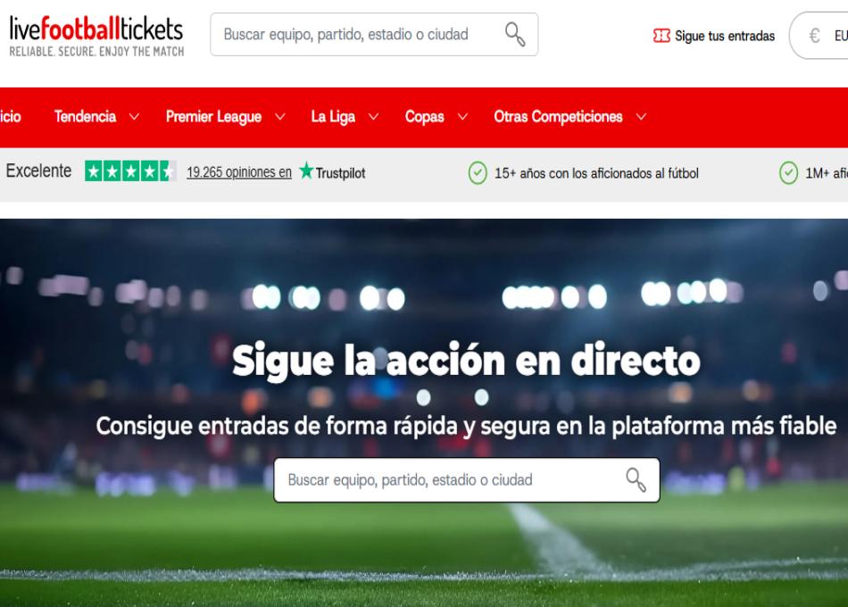Expand the Premier League dropdown chevron
The height and width of the screenshot is (607, 848).
(x=279, y=117)
